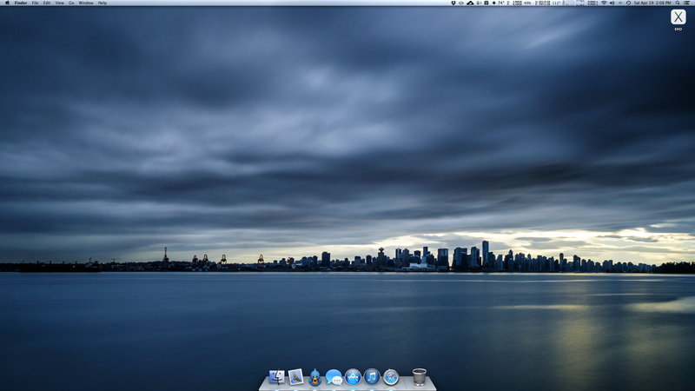Open Messages from the Dock
This screenshot has width=695, height=391.
click(334, 377)
